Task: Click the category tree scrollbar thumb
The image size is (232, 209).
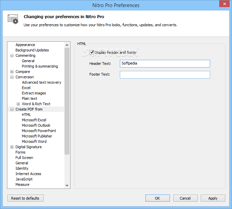Action: pyautogui.click(x=67, y=101)
